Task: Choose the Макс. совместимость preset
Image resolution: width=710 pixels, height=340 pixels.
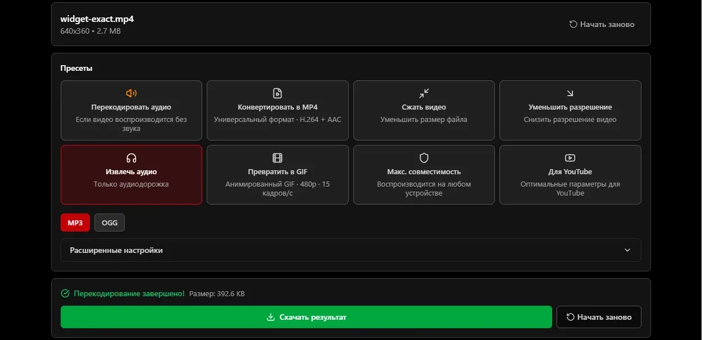Action: pyautogui.click(x=424, y=175)
